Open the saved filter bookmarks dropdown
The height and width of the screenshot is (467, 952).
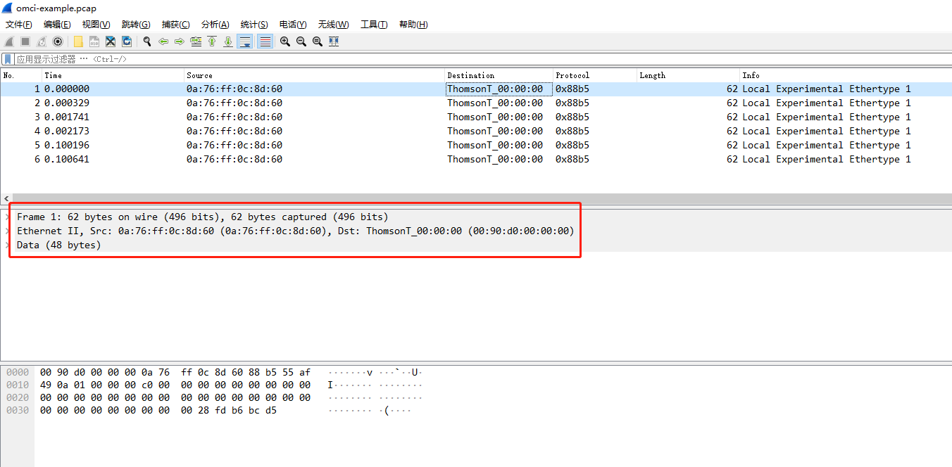pos(7,59)
